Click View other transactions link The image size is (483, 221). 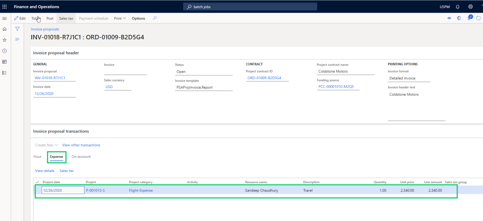(x=81, y=145)
